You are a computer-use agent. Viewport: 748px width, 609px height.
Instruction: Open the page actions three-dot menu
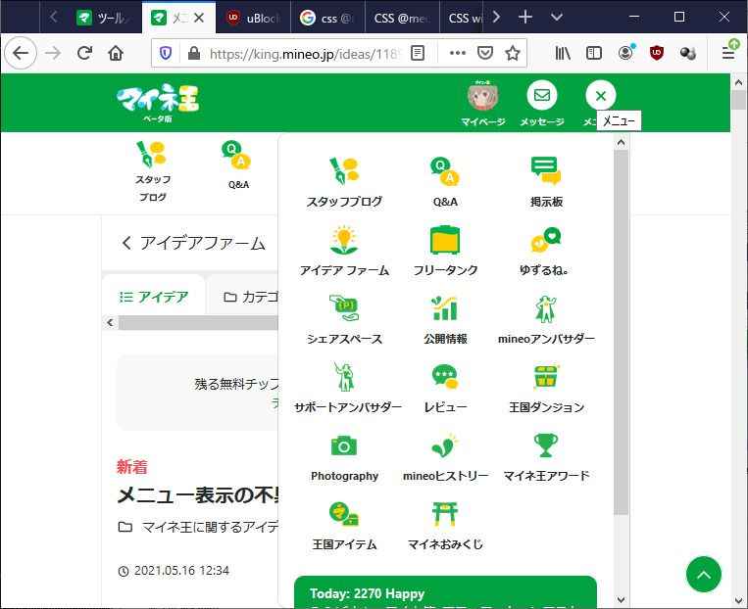click(457, 53)
